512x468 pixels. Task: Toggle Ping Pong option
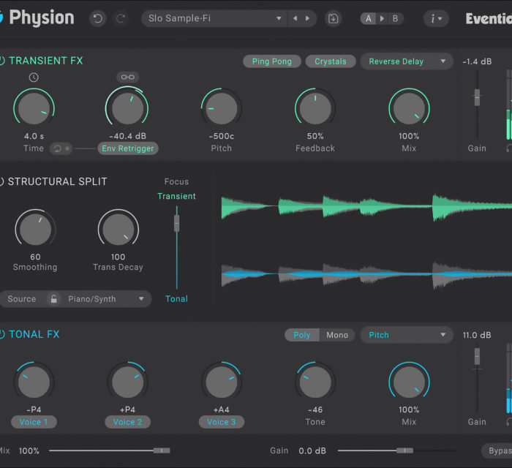tap(271, 61)
